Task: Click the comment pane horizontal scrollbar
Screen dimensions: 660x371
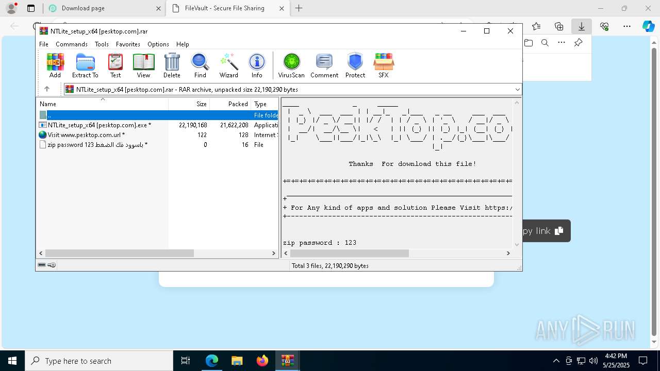Action: 350,253
